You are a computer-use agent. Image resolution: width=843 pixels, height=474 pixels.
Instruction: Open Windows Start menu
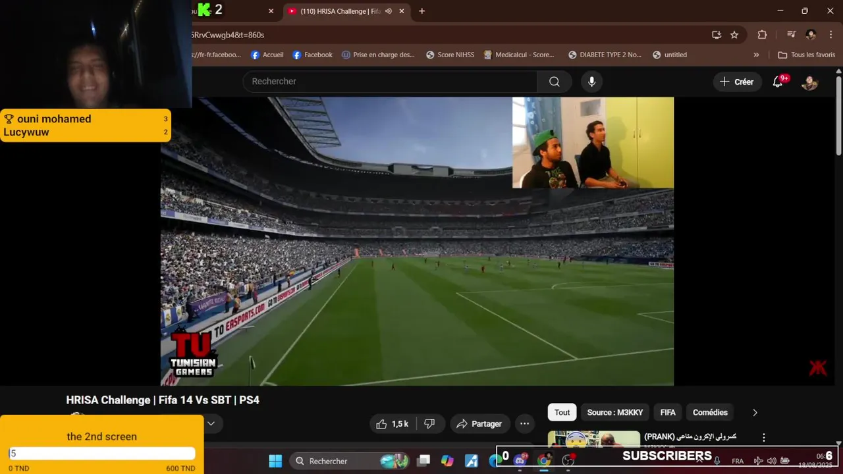click(275, 461)
